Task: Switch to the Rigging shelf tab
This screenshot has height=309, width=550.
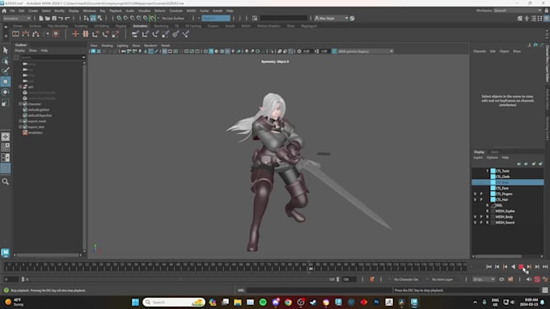Action: click(121, 26)
